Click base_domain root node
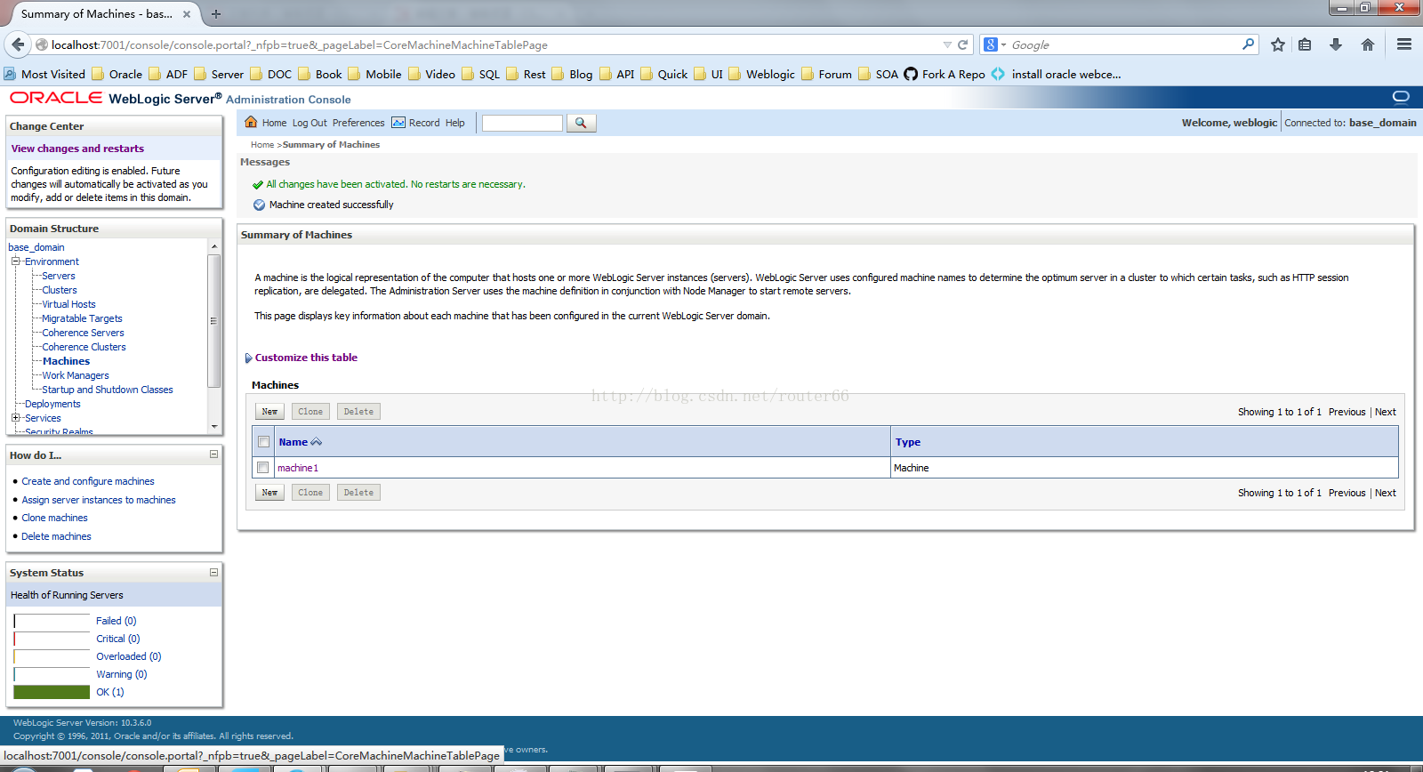 [36, 247]
